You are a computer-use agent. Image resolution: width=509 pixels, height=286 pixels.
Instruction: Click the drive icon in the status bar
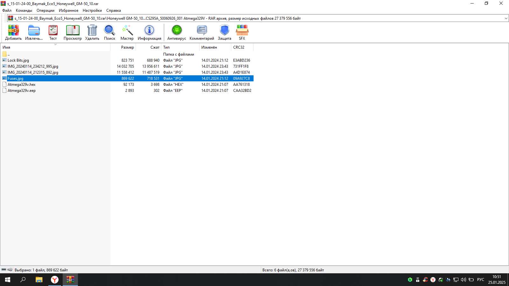(x=4, y=270)
